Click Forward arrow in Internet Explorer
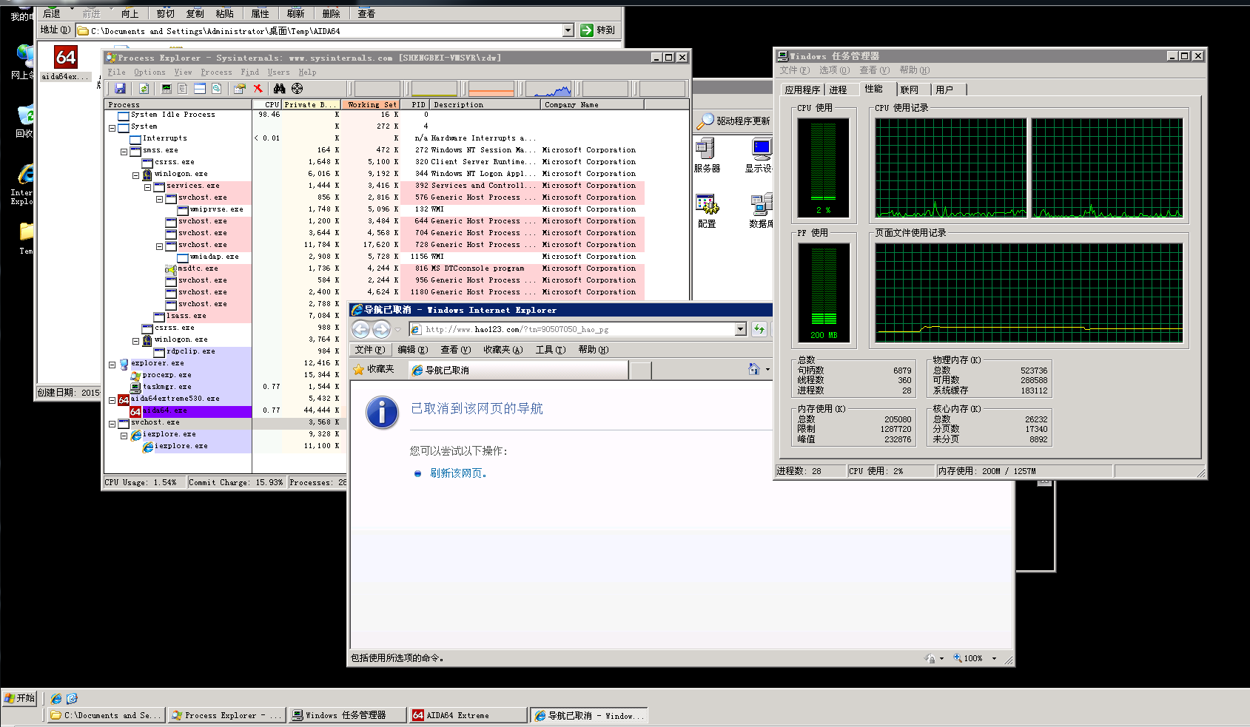Image resolution: width=1250 pixels, height=727 pixels. click(381, 329)
